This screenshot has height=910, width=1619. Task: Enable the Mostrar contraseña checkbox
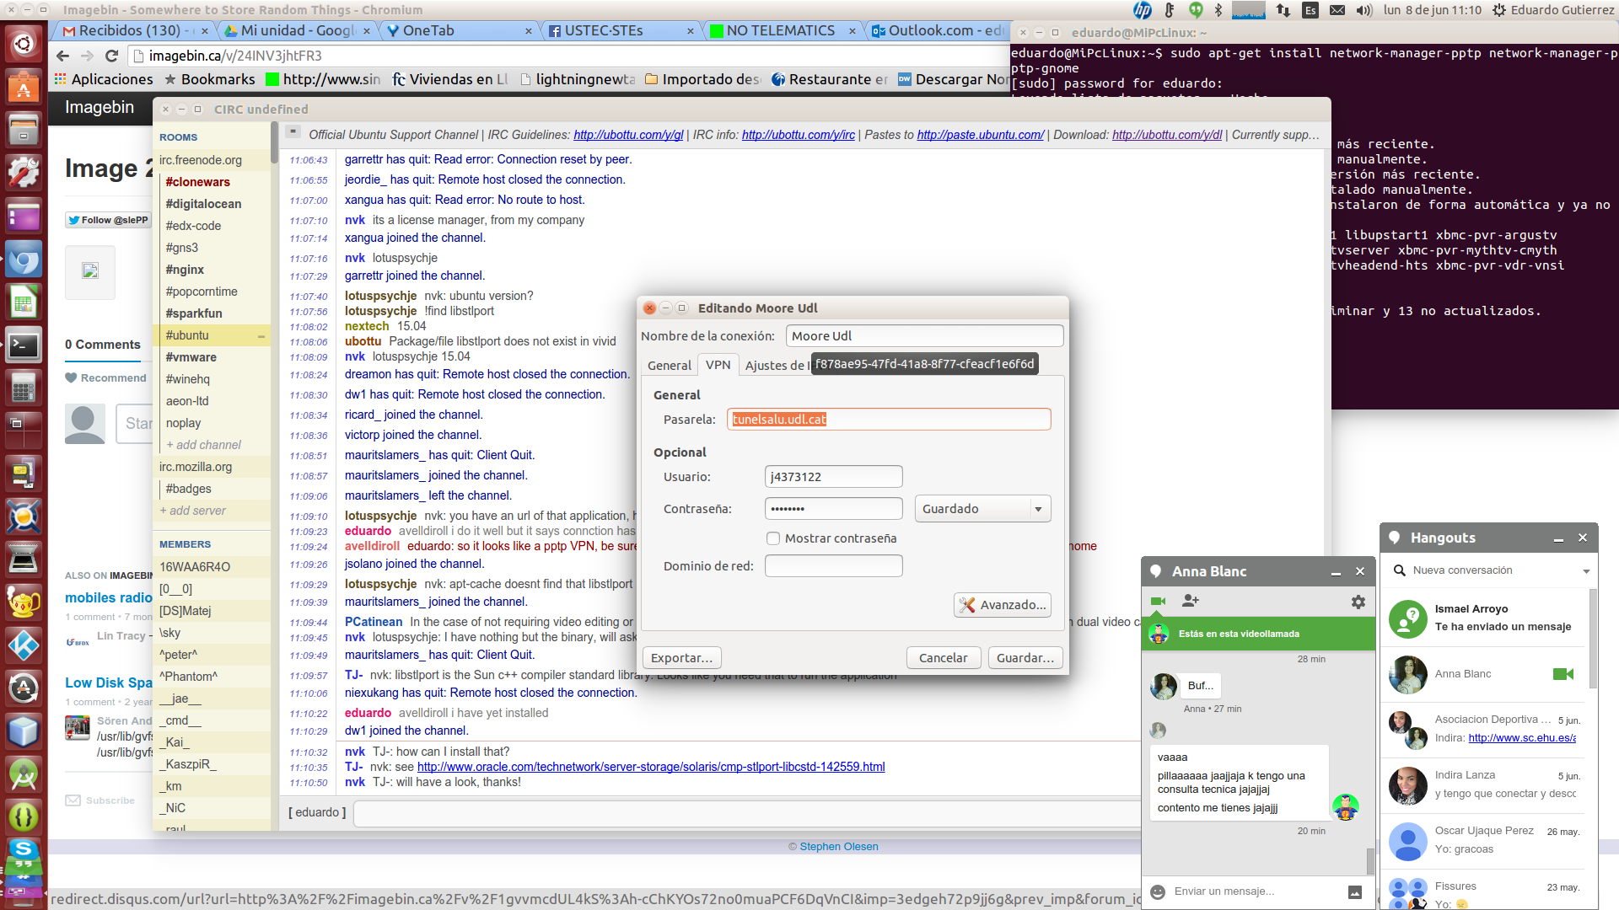pyautogui.click(x=772, y=538)
